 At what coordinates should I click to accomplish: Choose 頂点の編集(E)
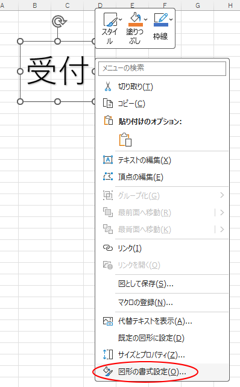pyautogui.click(x=141, y=177)
